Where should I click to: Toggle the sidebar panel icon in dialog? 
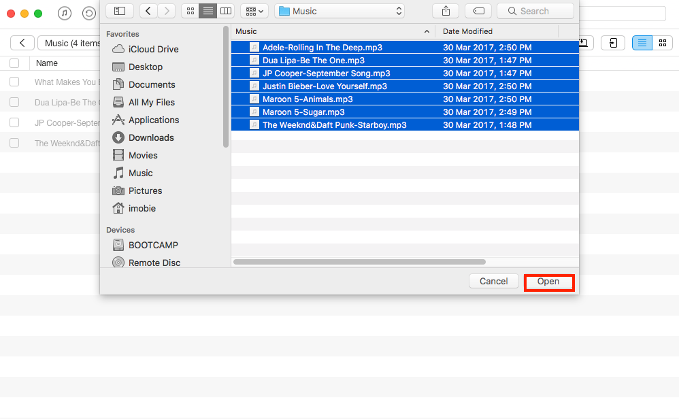[x=120, y=11]
